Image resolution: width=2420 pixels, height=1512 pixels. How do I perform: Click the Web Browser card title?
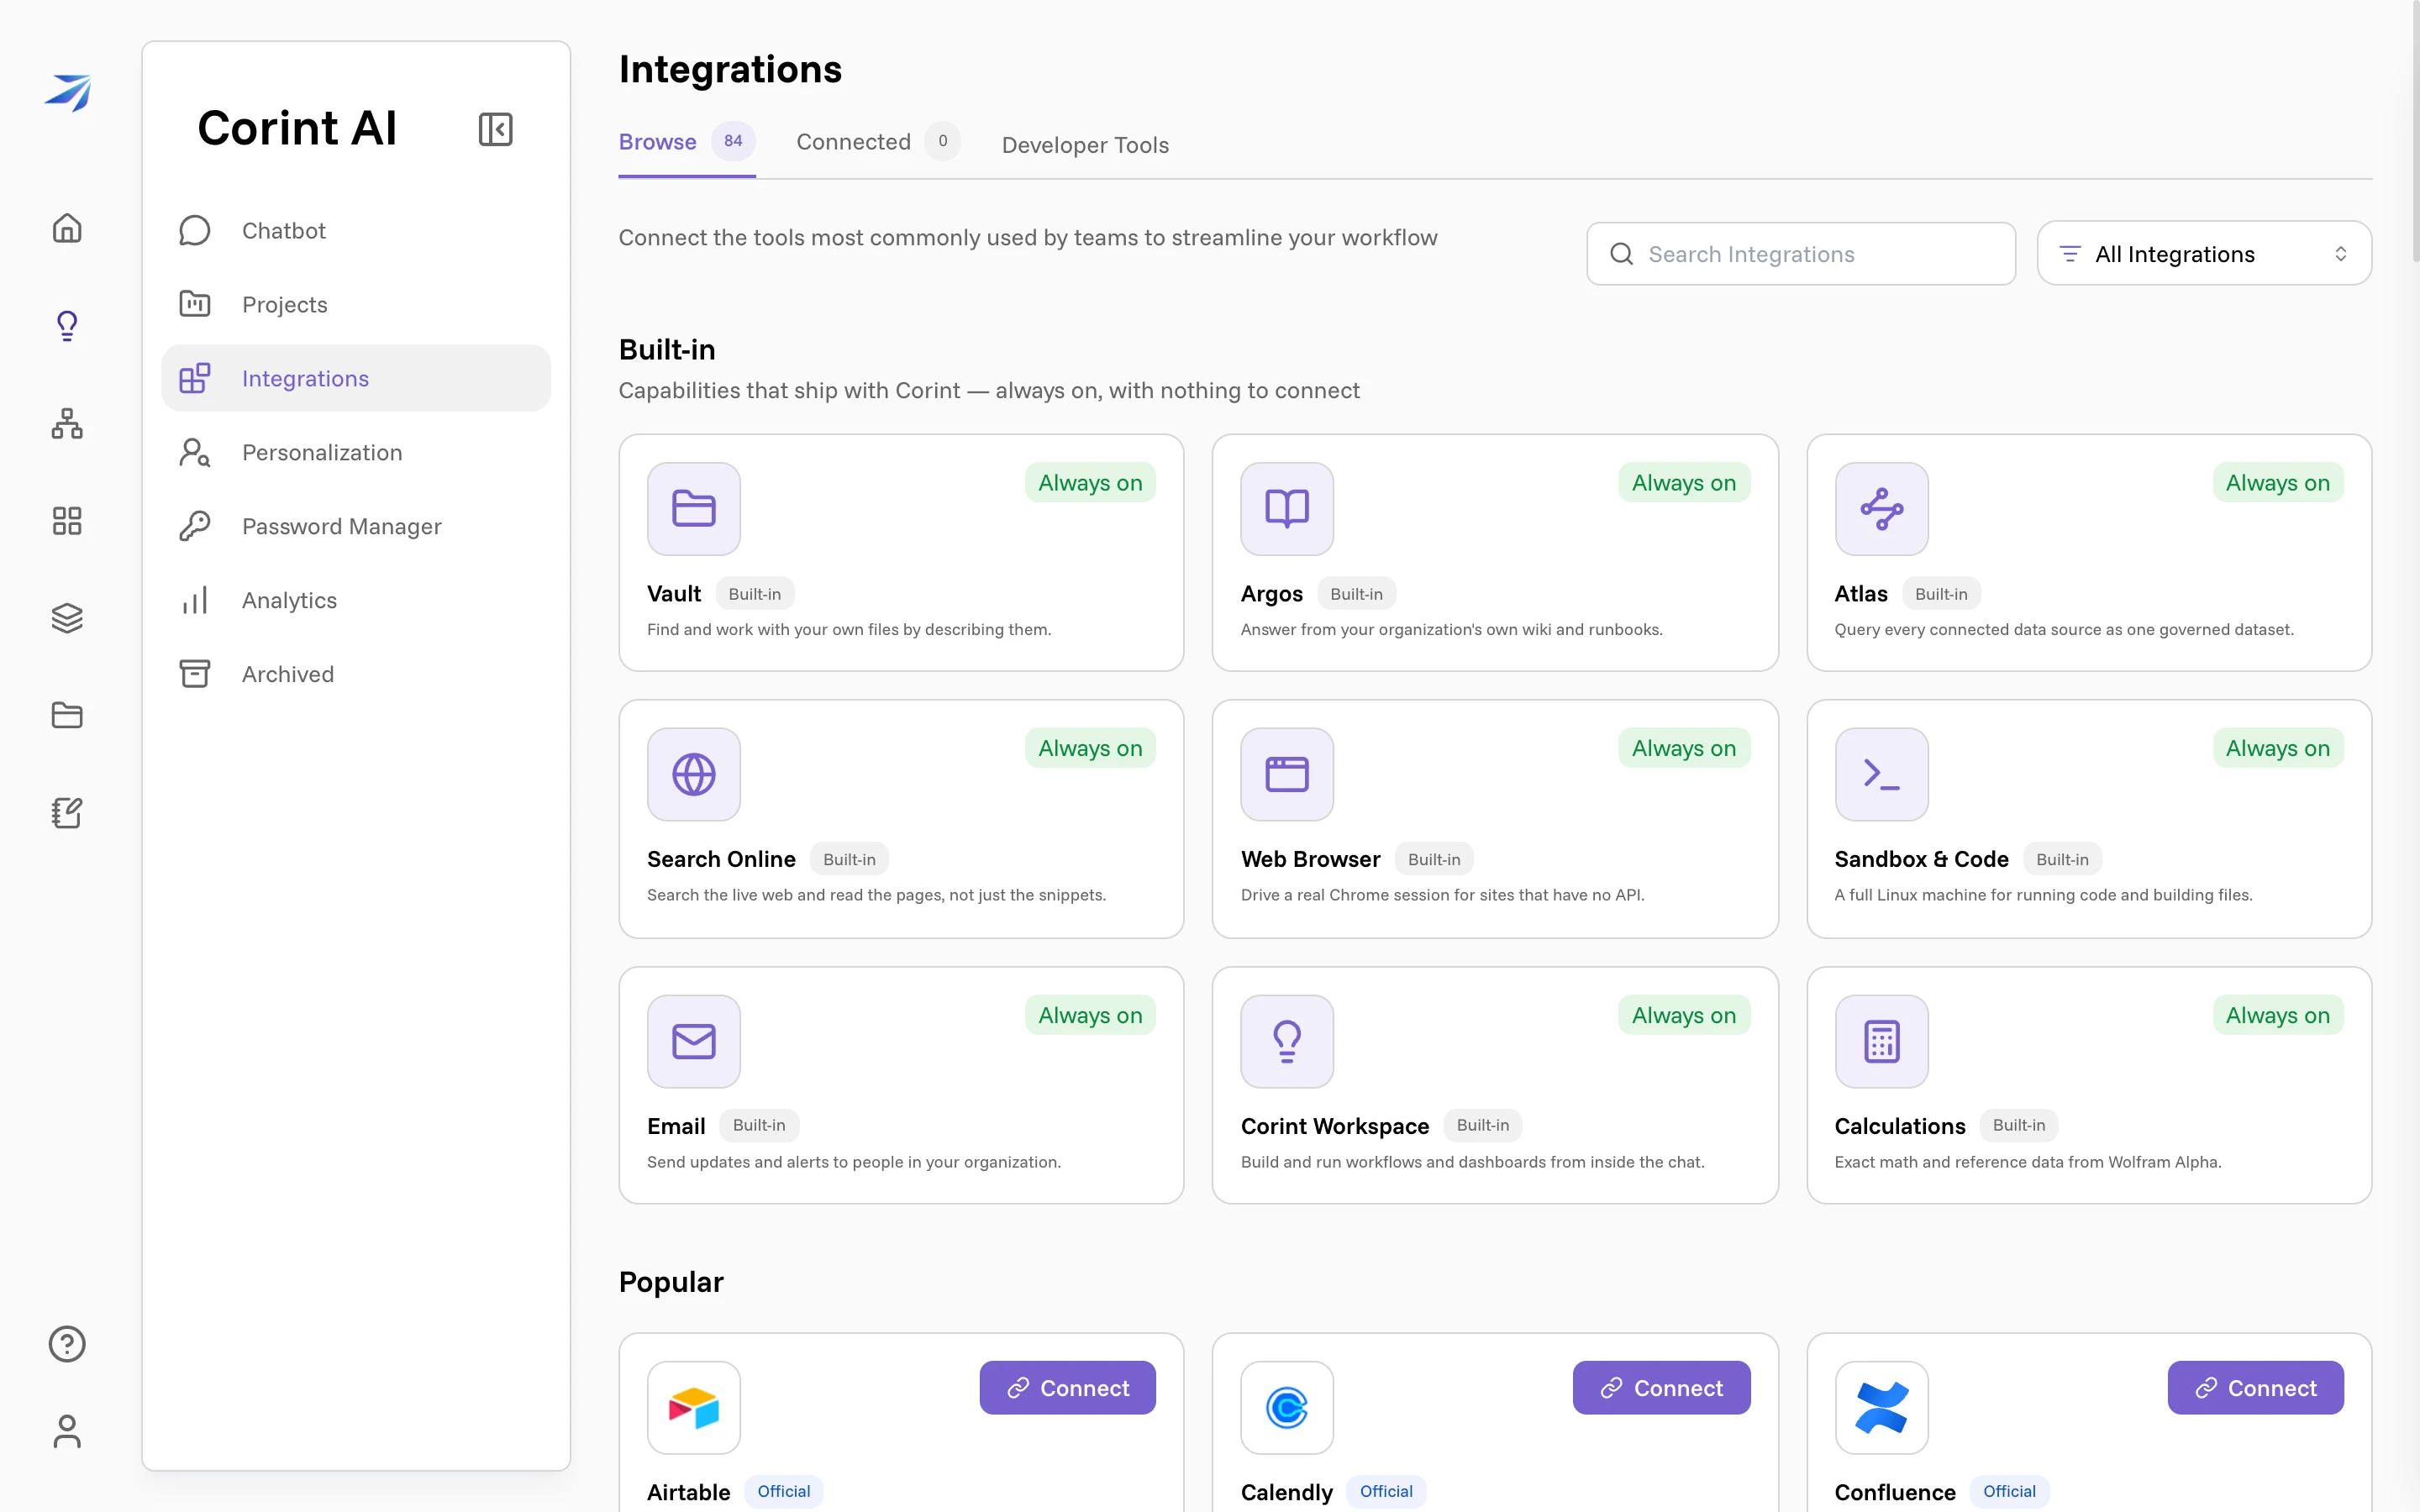(1310, 859)
